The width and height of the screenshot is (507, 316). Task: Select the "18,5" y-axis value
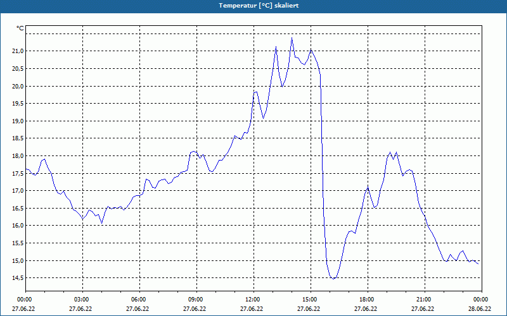pyautogui.click(x=18, y=138)
